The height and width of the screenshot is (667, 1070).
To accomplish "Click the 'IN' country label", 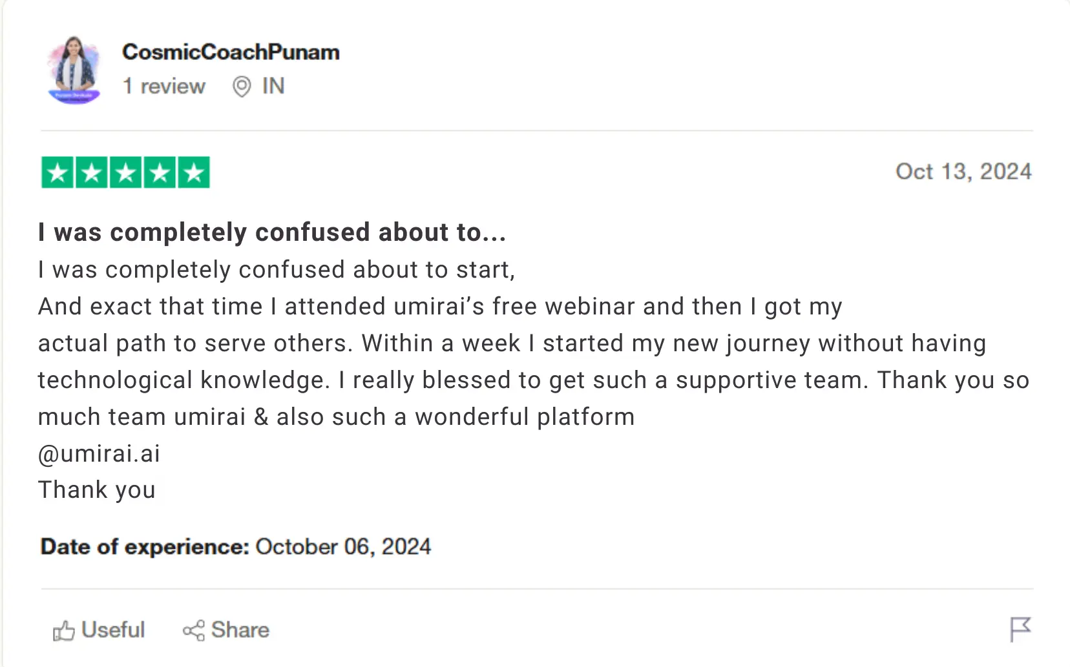I will [x=273, y=86].
